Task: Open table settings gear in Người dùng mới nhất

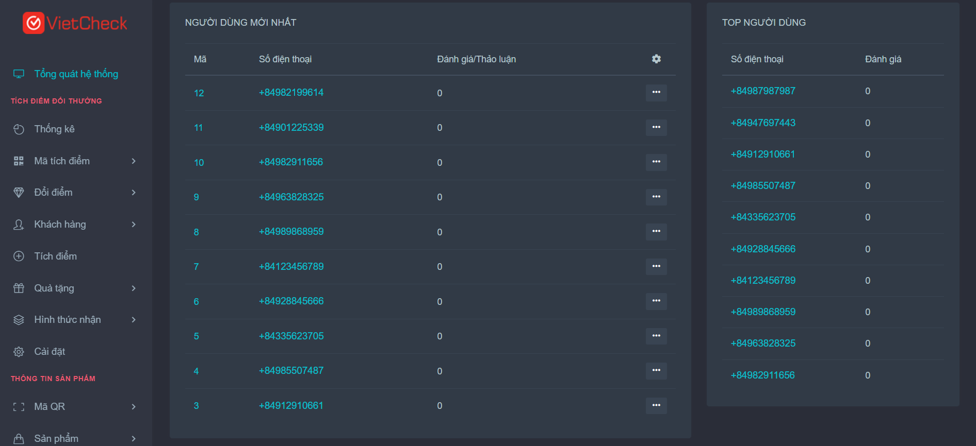Action: [656, 59]
